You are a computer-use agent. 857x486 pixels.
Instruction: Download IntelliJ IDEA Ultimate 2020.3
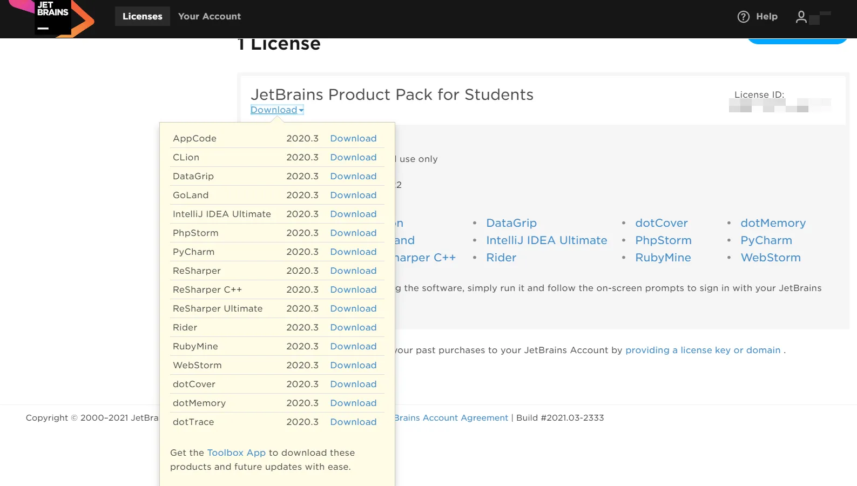[353, 214]
